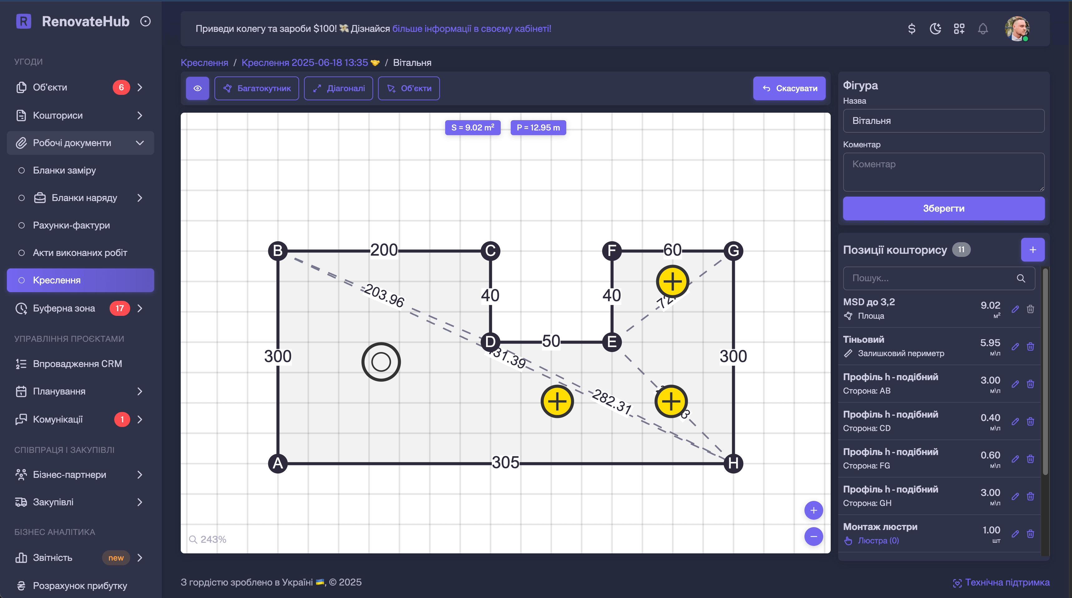Delete Профіль h-подібний Сторона: CD
1072x598 pixels.
pos(1030,421)
